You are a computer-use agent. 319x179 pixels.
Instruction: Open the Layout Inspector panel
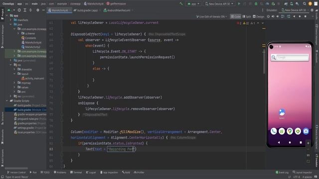302,173
